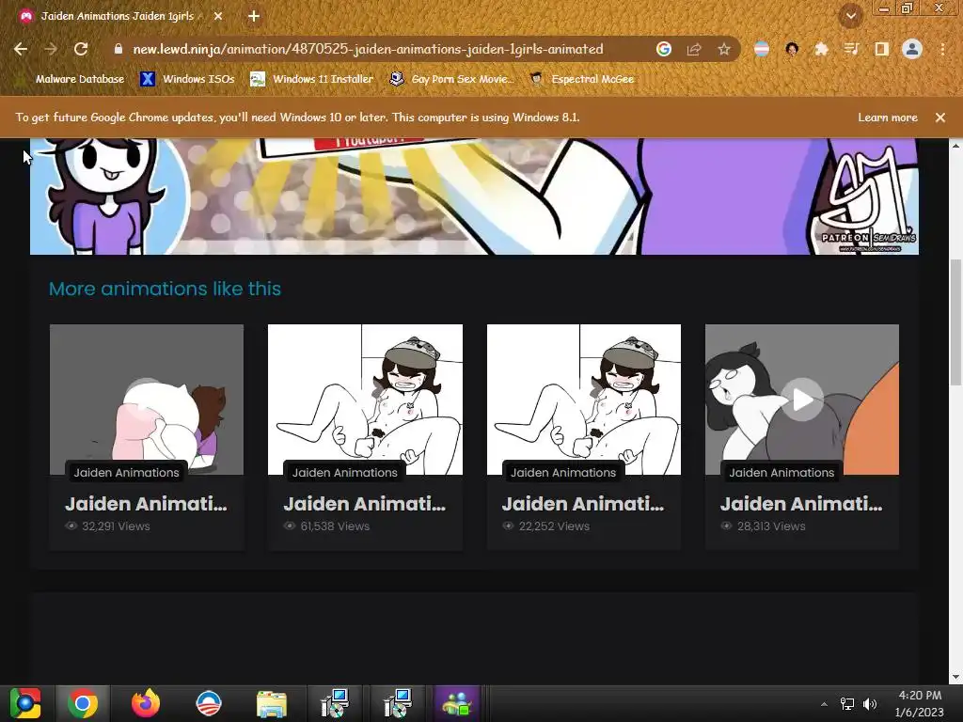Open the messenger people icon in taskbar
This screenshot has height=722, width=963.
[x=456, y=703]
